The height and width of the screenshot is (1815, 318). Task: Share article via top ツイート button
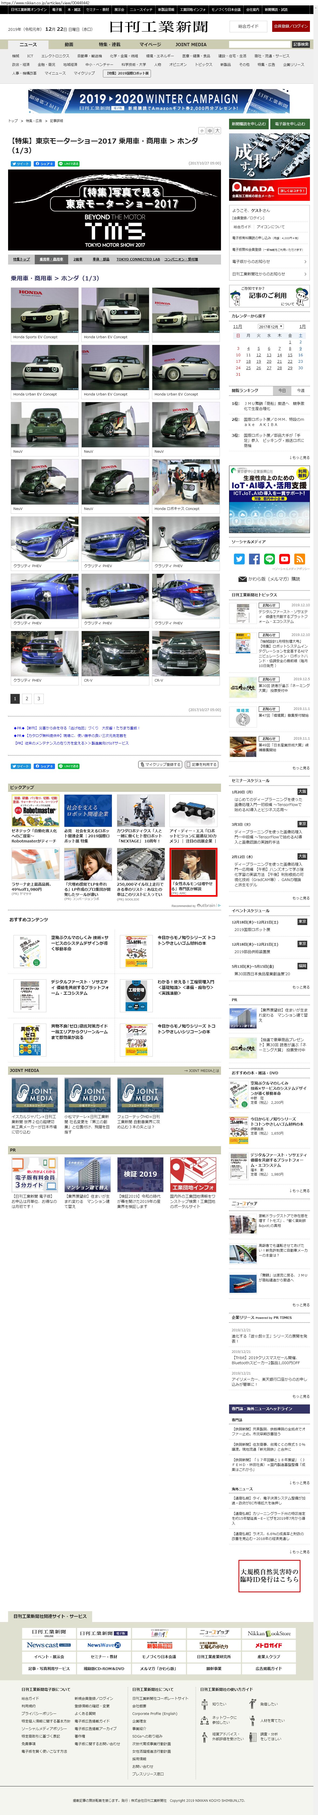tap(20, 164)
